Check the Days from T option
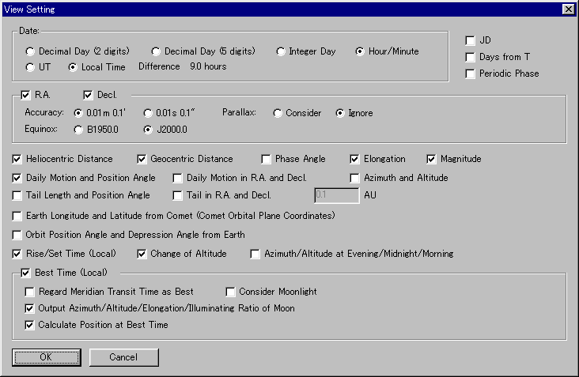Image resolution: width=579 pixels, height=377 pixels. 471,57
